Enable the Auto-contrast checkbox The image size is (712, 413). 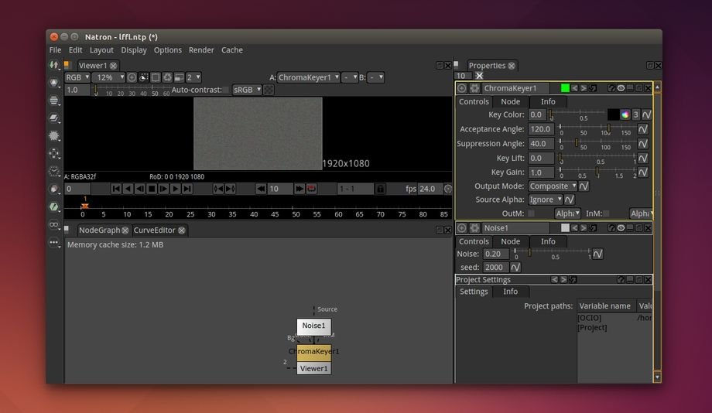pos(226,90)
